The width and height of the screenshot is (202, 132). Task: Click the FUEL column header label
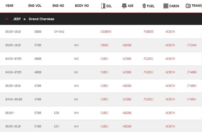pyautogui.click(x=151, y=6)
